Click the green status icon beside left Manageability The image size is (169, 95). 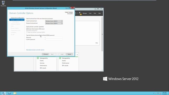(38, 58)
